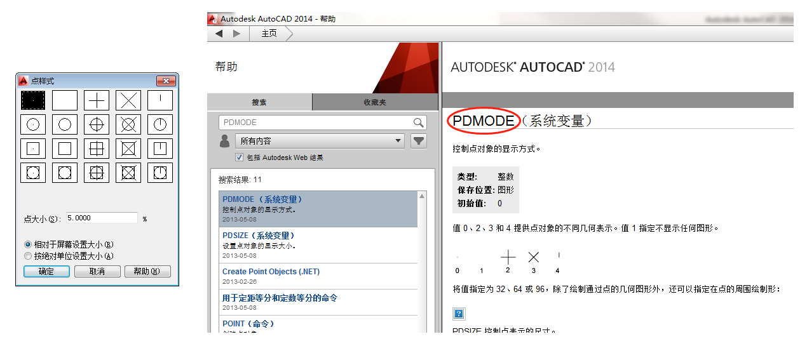Viewport: 807px width, 360px height.
Task: Go forward in the AutoCAD help window
Action: (237, 34)
